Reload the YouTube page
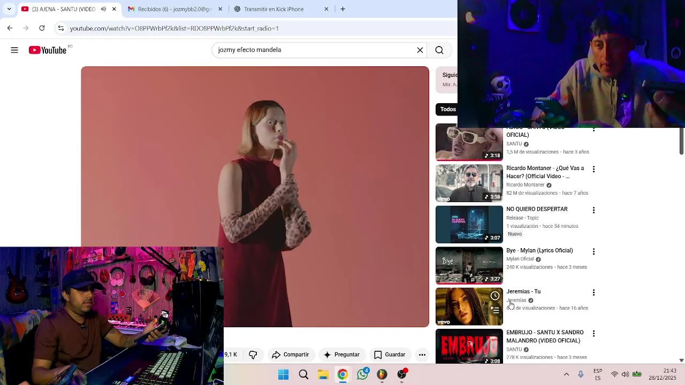The image size is (685, 385). point(42,28)
